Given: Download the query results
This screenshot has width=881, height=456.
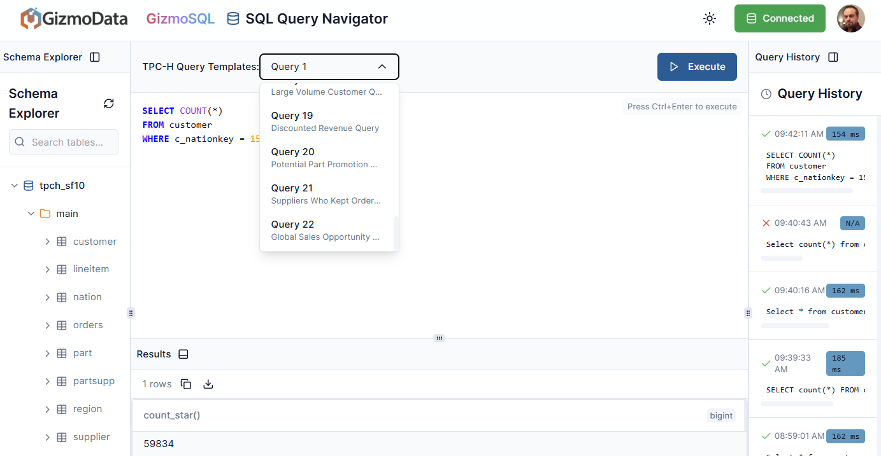Looking at the screenshot, I should click(x=208, y=384).
